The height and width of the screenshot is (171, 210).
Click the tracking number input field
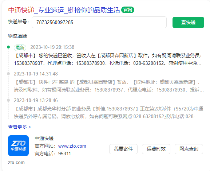pos(99,22)
